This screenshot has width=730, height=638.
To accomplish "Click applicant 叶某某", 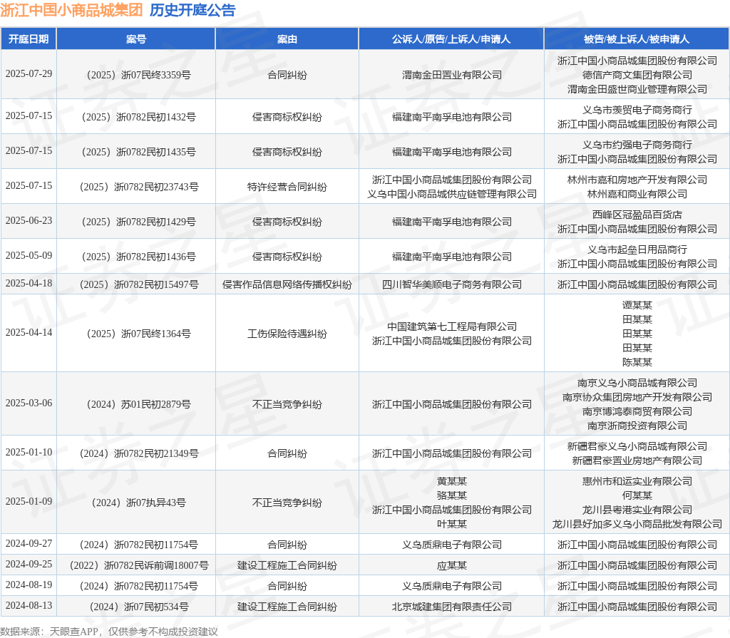I will (451, 524).
